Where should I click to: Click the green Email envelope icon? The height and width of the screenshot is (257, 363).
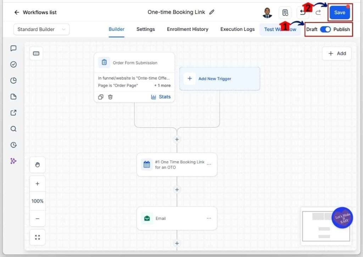pyautogui.click(x=147, y=218)
